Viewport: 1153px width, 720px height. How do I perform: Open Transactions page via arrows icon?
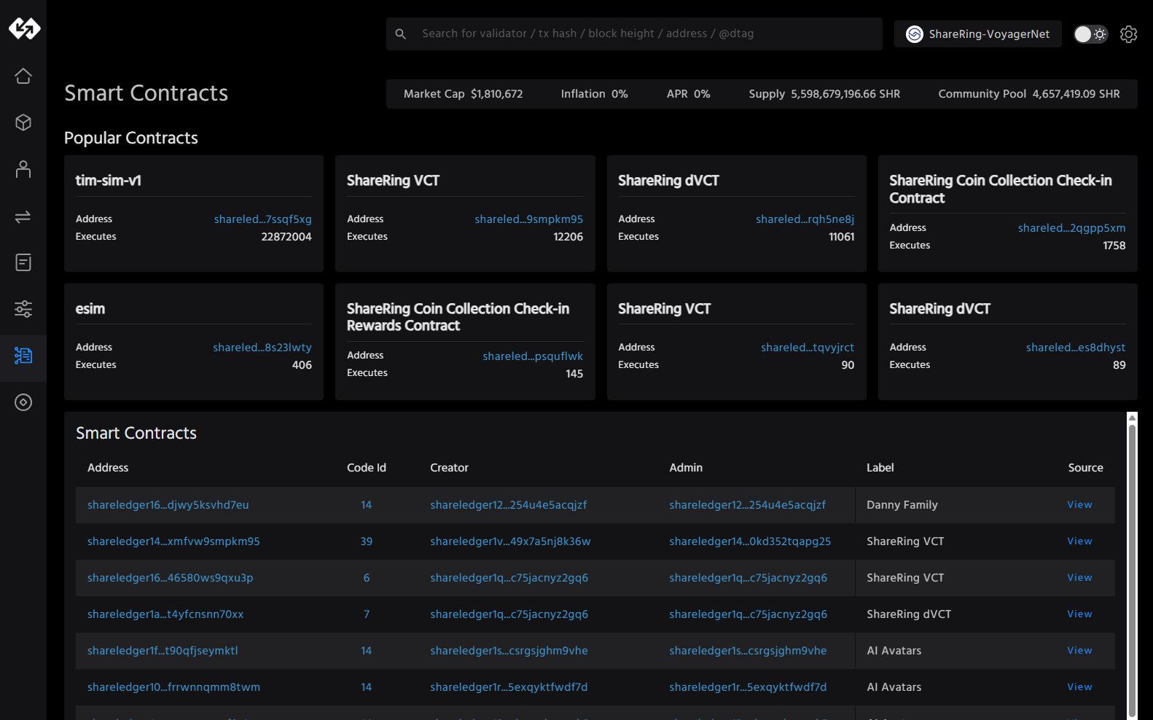tap(23, 216)
